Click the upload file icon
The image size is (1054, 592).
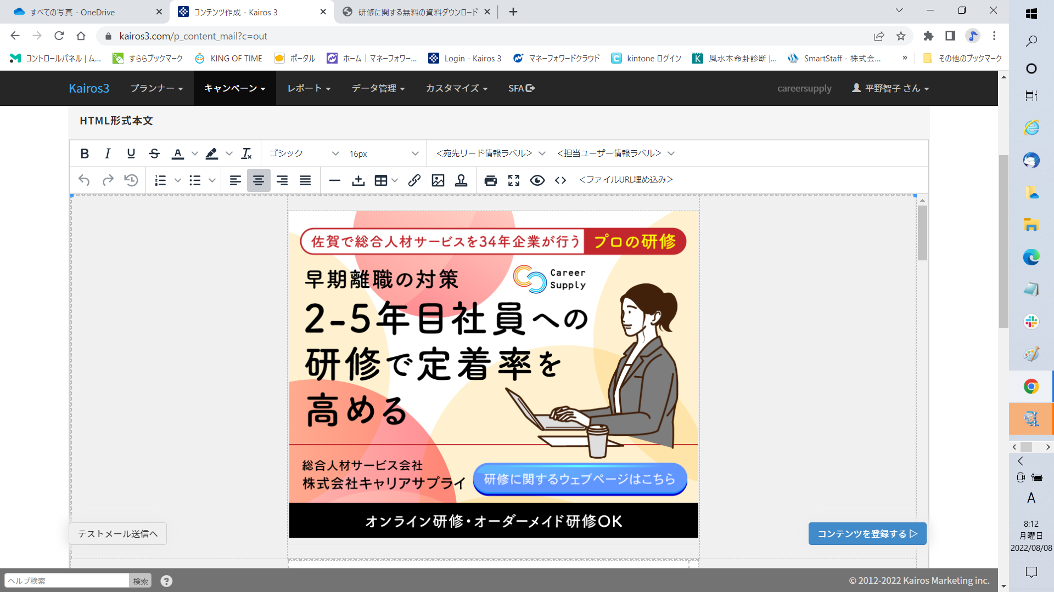(358, 180)
